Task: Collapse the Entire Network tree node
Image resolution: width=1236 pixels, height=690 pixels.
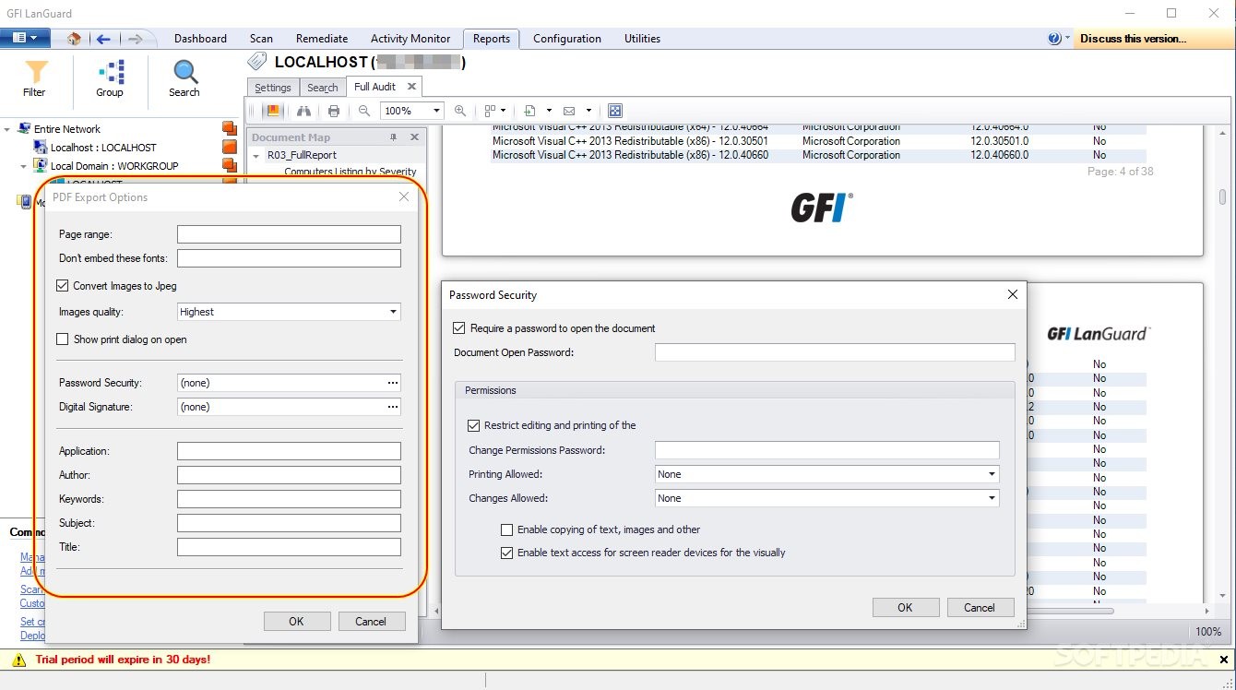Action: click(8, 129)
